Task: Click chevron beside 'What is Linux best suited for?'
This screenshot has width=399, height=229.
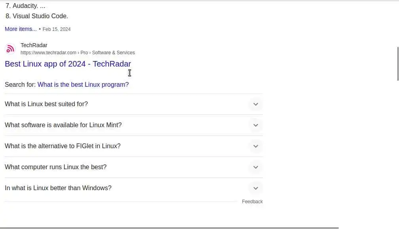Action: point(256,104)
